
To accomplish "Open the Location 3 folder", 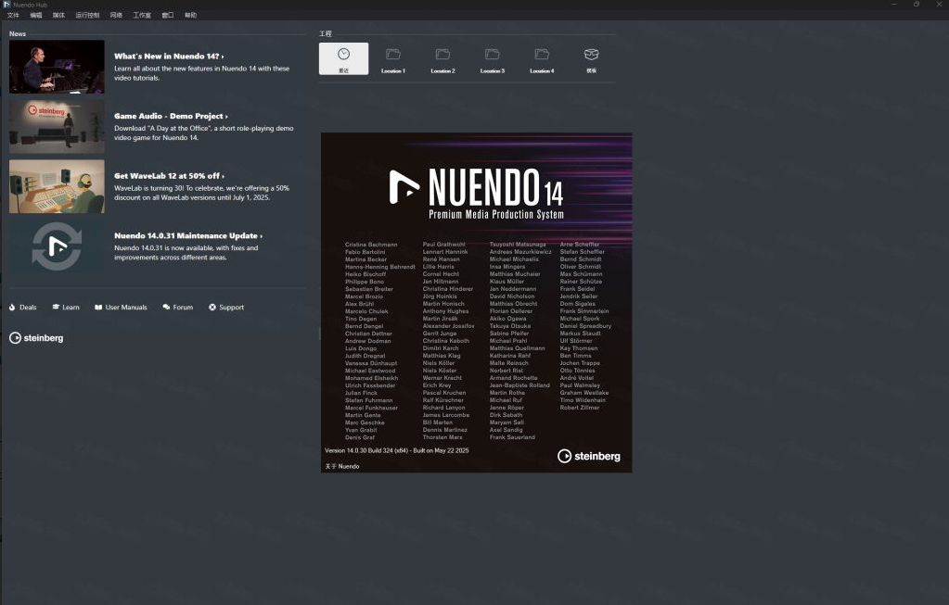I will coord(492,58).
